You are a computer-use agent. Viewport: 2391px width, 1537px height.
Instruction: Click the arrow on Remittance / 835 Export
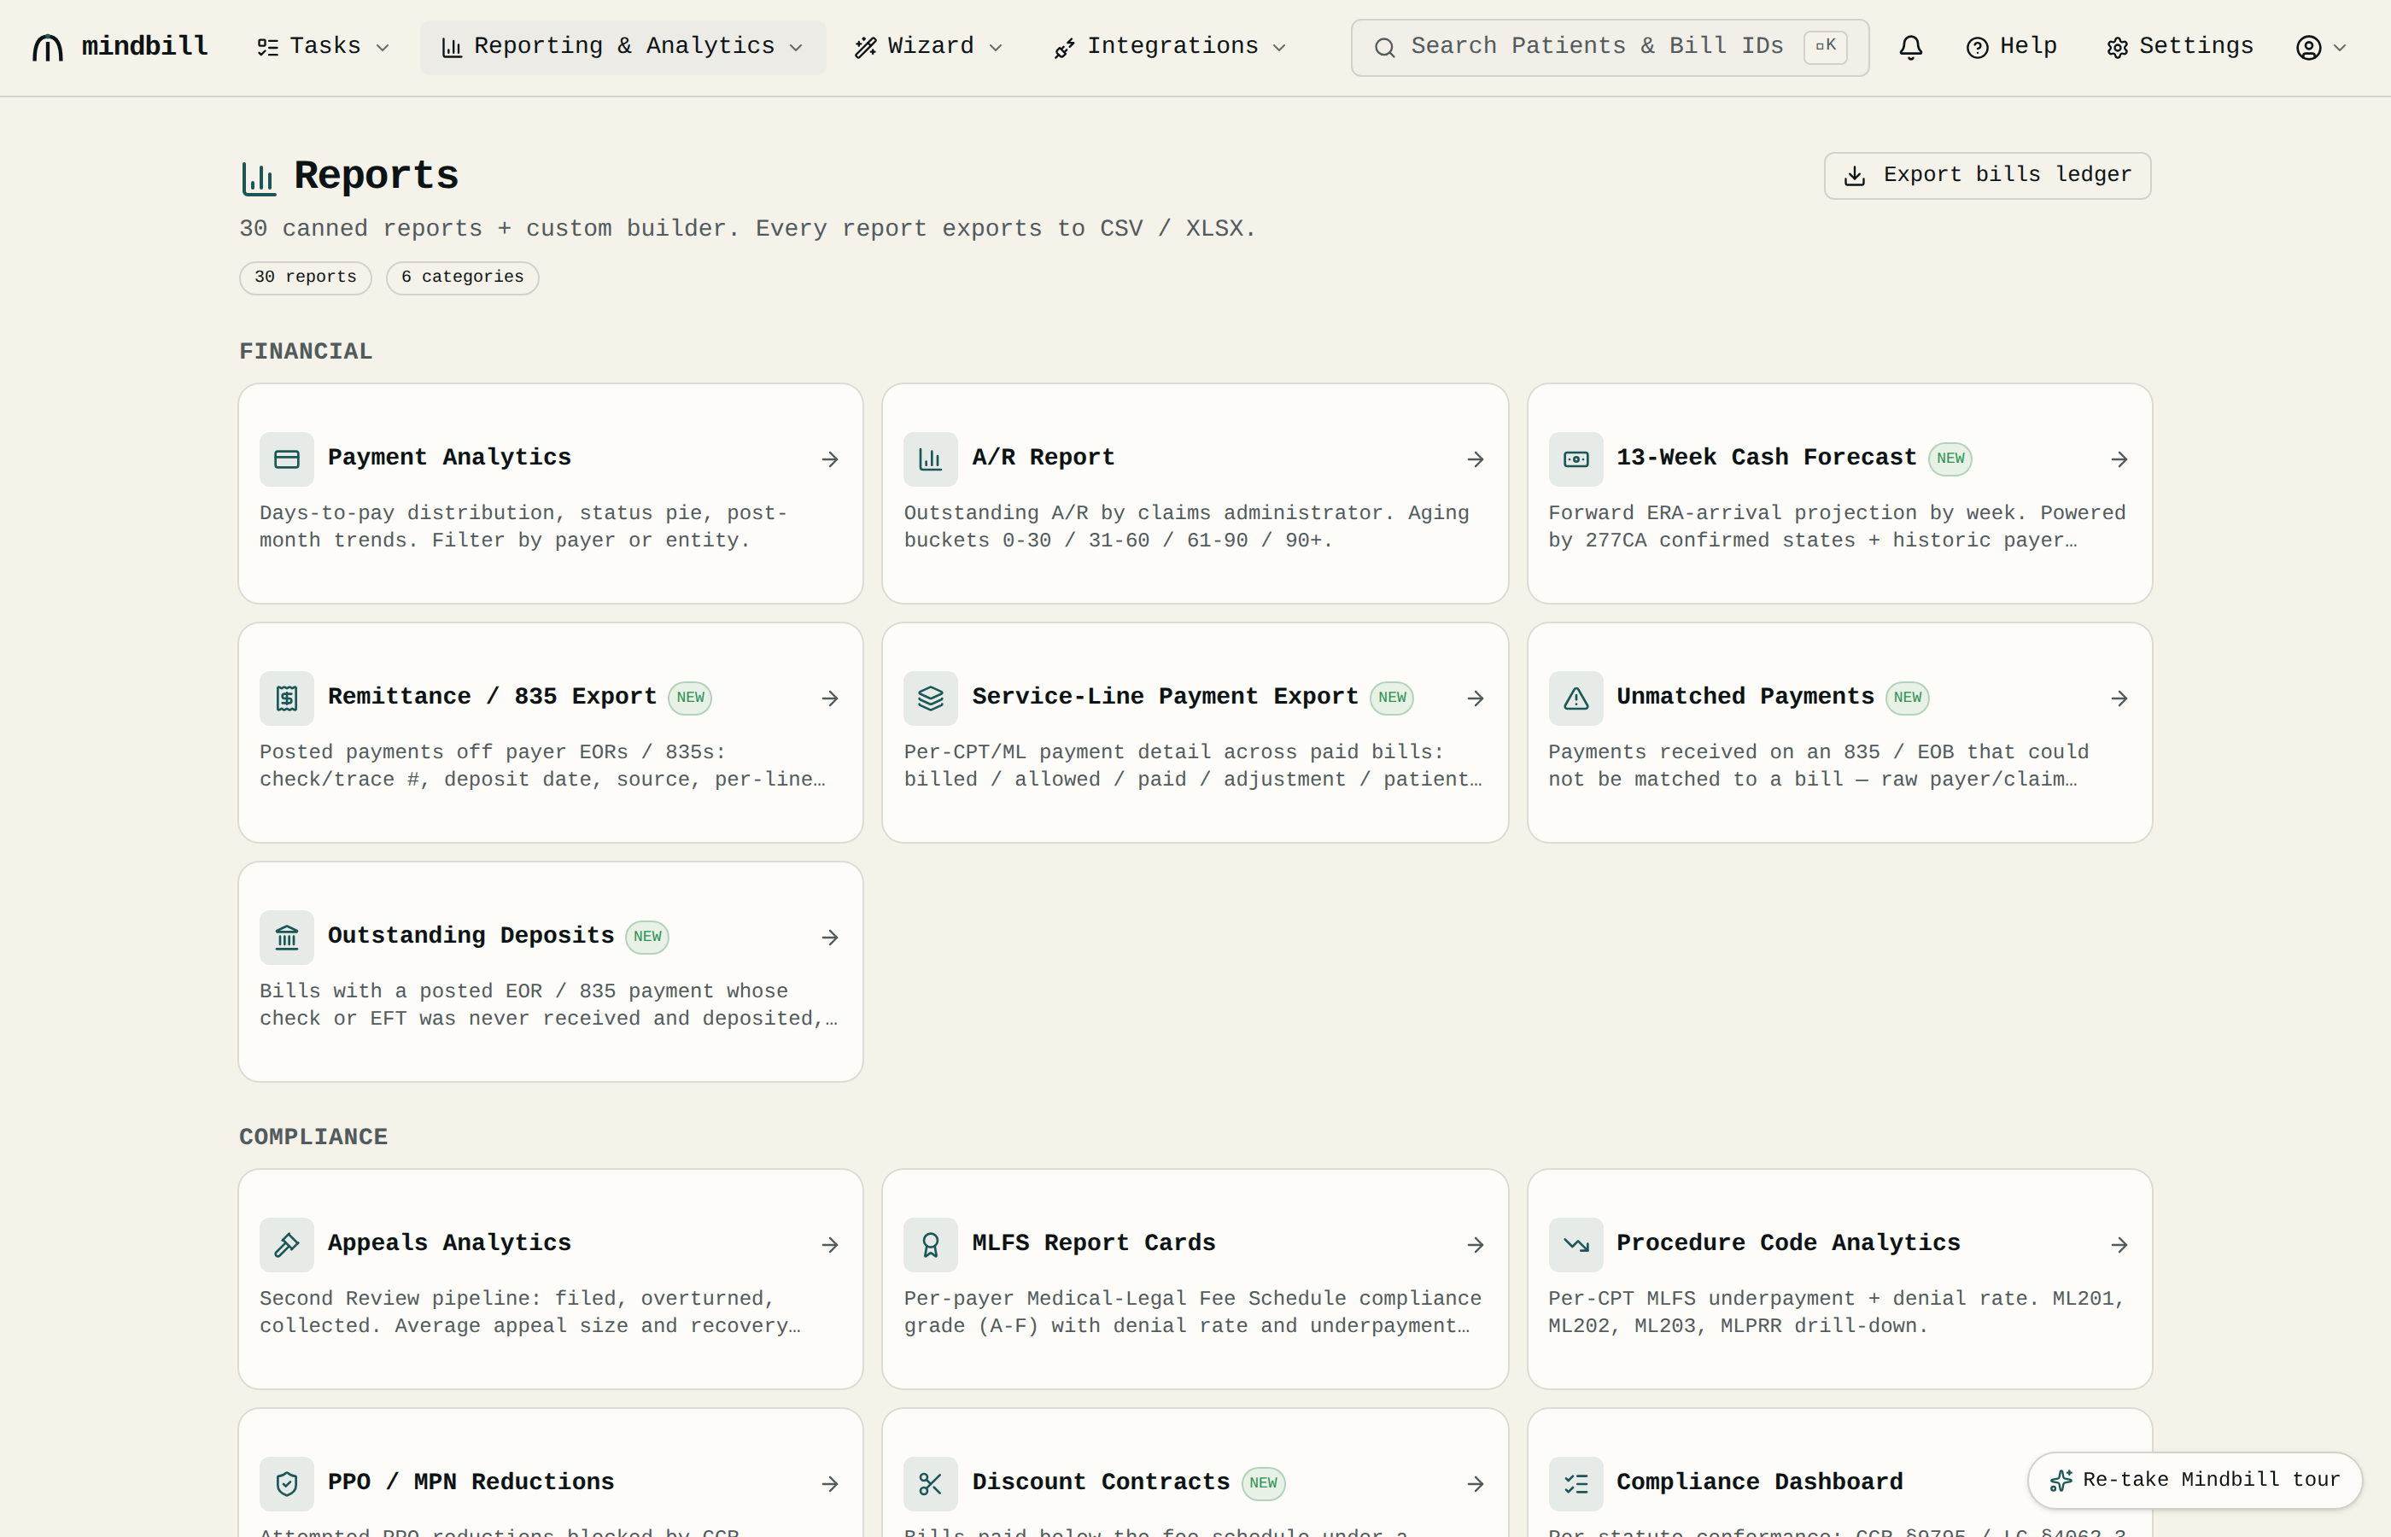coord(829,698)
